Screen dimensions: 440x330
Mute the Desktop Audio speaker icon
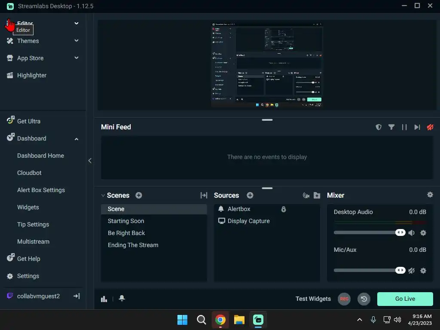pyautogui.click(x=411, y=232)
